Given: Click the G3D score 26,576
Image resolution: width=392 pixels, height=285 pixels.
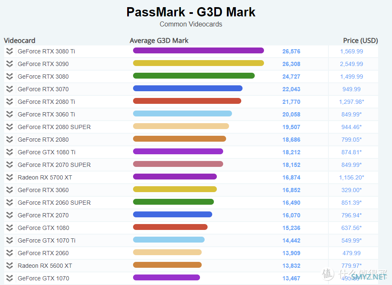Looking at the screenshot, I should (291, 51).
